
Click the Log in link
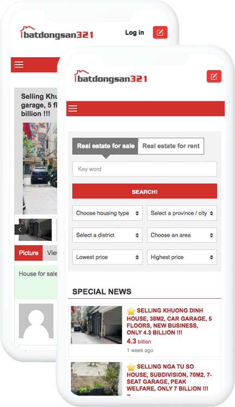pyautogui.click(x=135, y=33)
